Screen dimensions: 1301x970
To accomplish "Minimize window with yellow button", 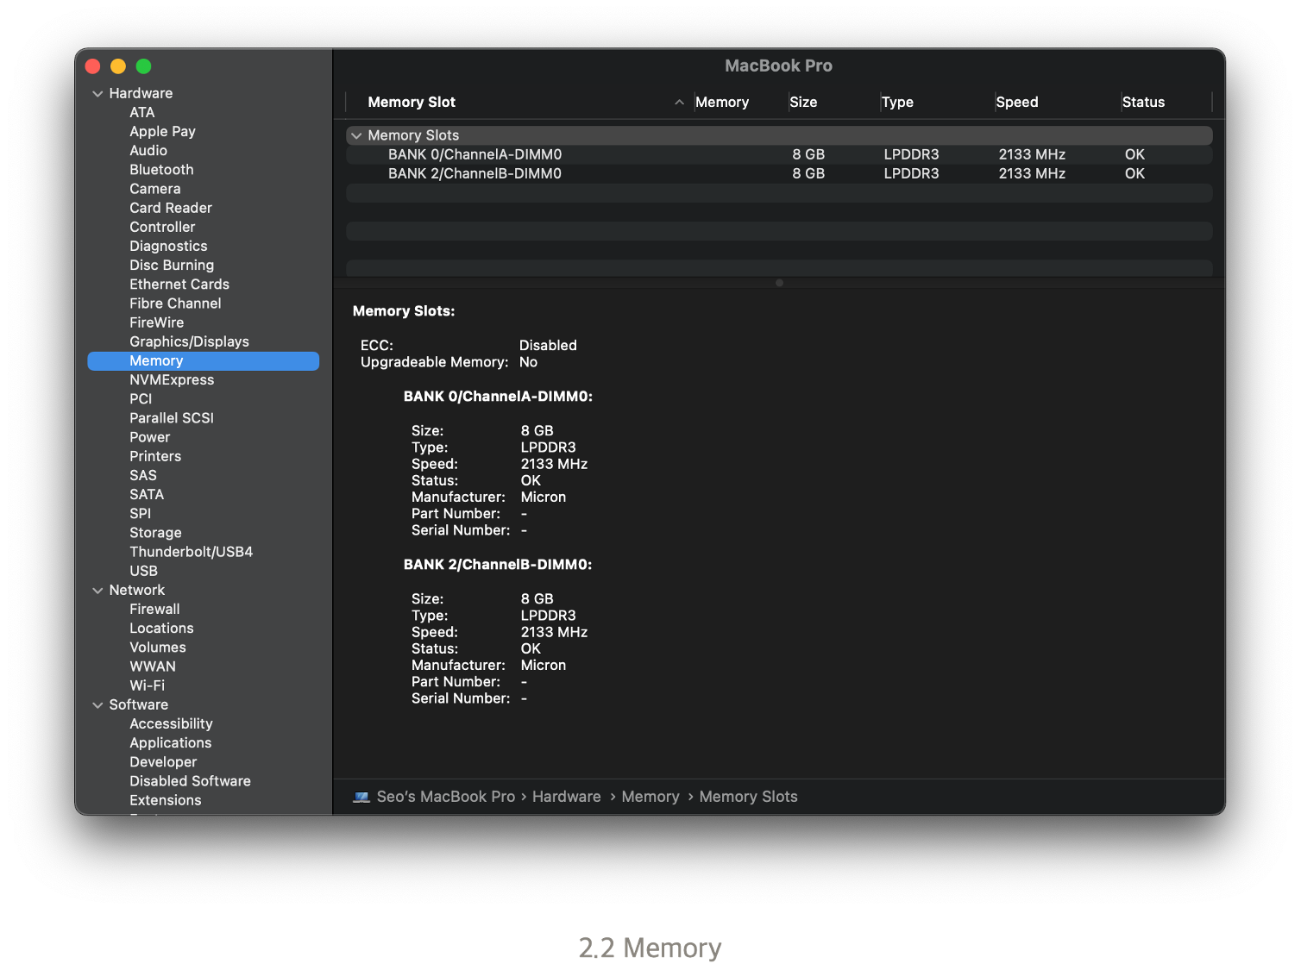I will tap(118, 66).
